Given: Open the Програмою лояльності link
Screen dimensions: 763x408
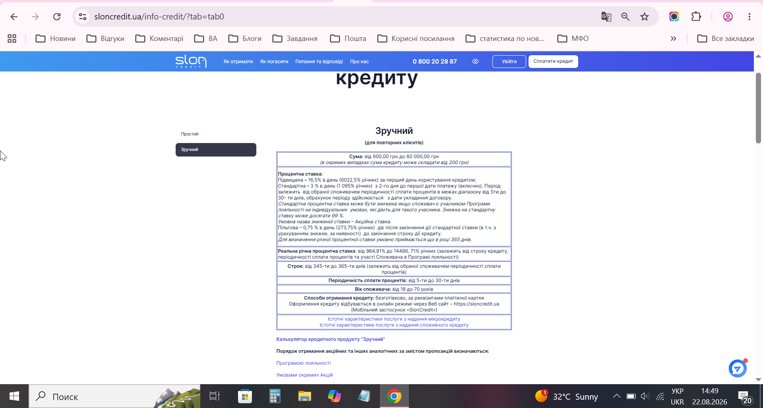Looking at the screenshot, I should [x=304, y=363].
